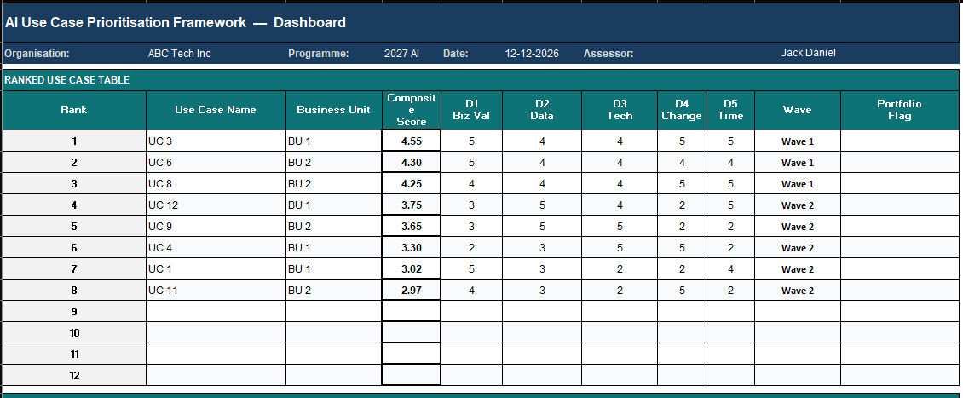Click the rank 9 cell
This screenshot has width=963, height=398.
pos(73,311)
